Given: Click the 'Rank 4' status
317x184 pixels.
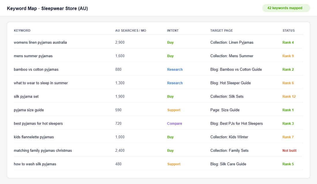Looking at the screenshot, I should click(x=288, y=42).
